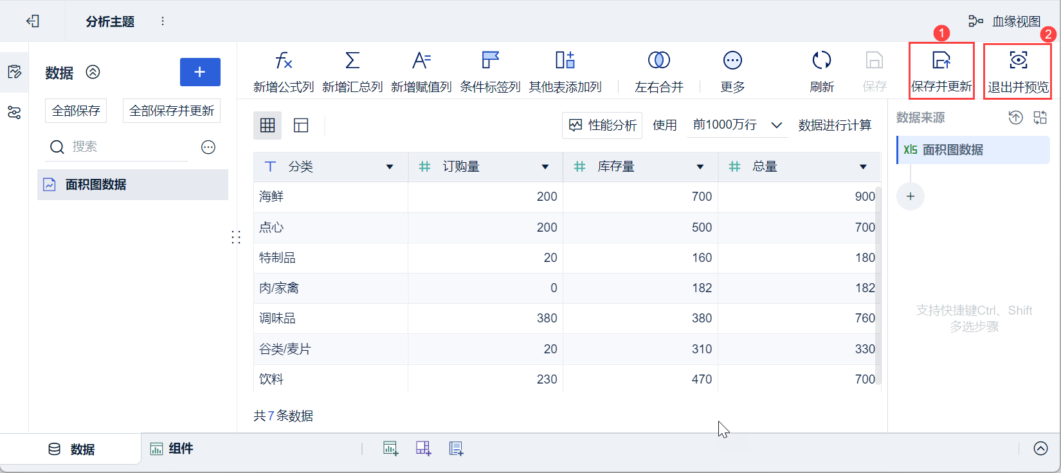Open the 分类 column header dropdown

(x=390, y=167)
